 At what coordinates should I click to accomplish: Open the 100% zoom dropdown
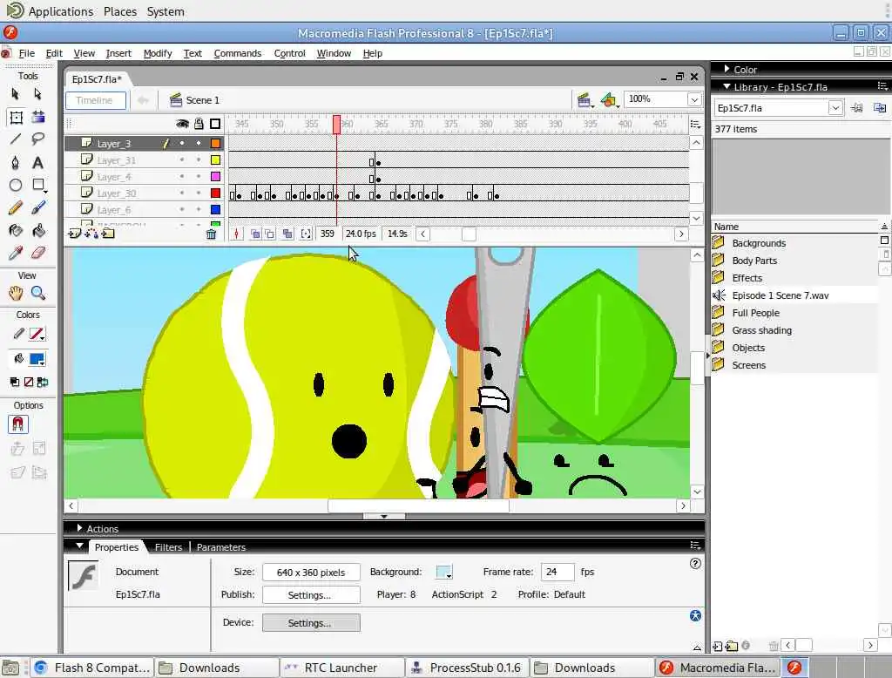pyautogui.click(x=694, y=99)
